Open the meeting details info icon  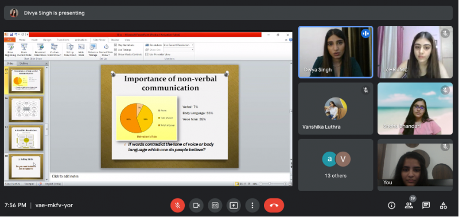[x=391, y=206]
